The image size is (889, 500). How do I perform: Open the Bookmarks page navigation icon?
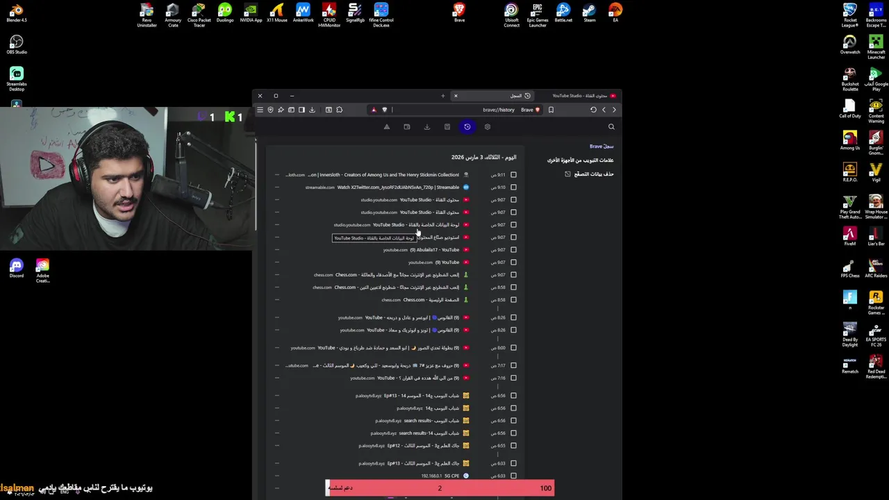[x=447, y=126]
